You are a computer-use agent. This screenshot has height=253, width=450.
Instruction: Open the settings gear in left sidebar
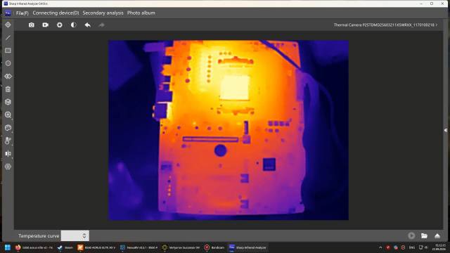click(x=8, y=167)
